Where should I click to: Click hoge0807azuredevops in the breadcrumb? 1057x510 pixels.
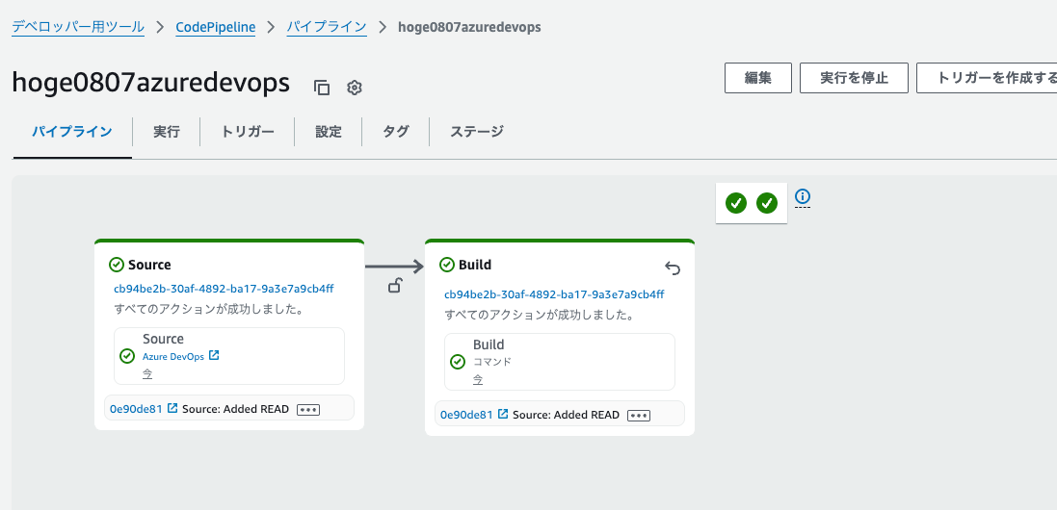click(470, 27)
